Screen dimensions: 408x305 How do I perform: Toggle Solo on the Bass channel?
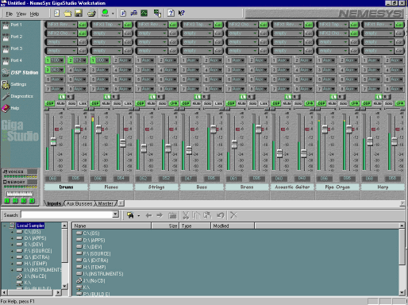(x=207, y=103)
